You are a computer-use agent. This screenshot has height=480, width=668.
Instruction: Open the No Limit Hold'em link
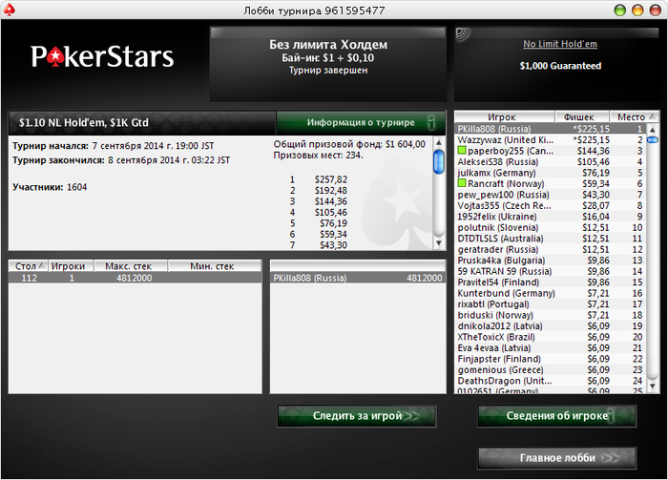[560, 44]
